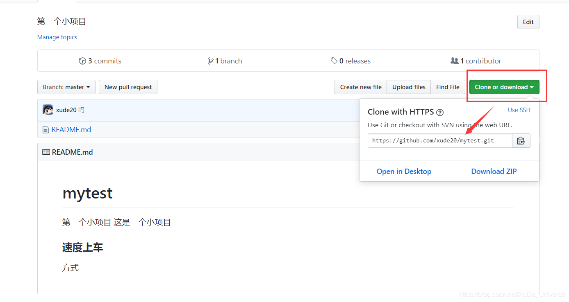This screenshot has width=569, height=302.
Task: Click the Clone with HTTPS title
Action: pyautogui.click(x=401, y=112)
